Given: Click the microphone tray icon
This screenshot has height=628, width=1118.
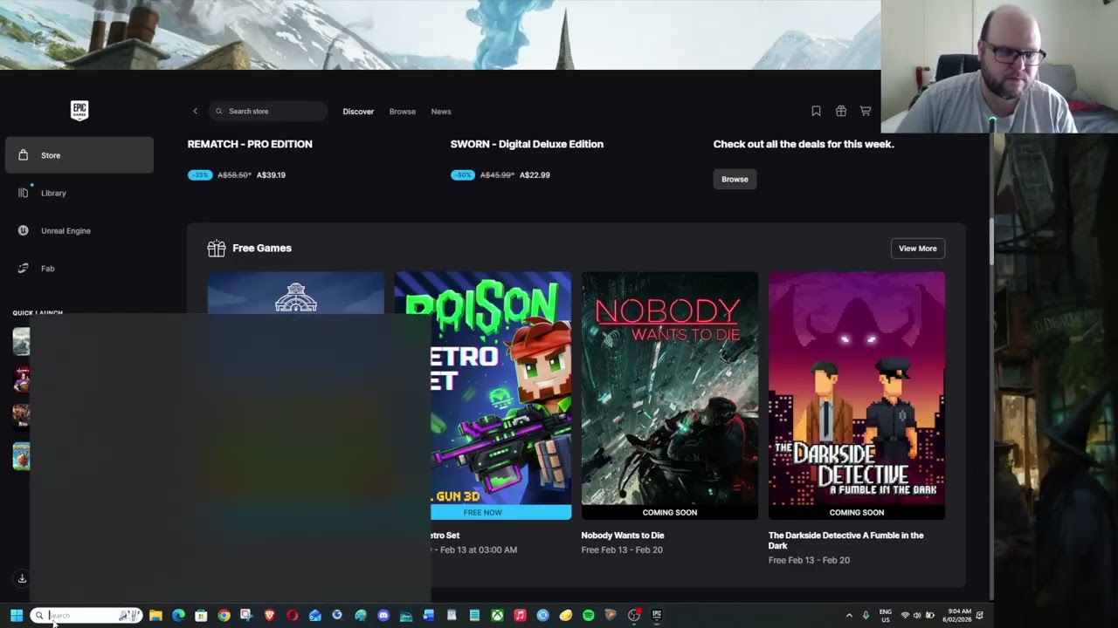Looking at the screenshot, I should click(866, 616).
